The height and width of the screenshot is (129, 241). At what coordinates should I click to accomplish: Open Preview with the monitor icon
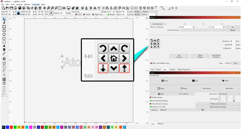pos(68,8)
